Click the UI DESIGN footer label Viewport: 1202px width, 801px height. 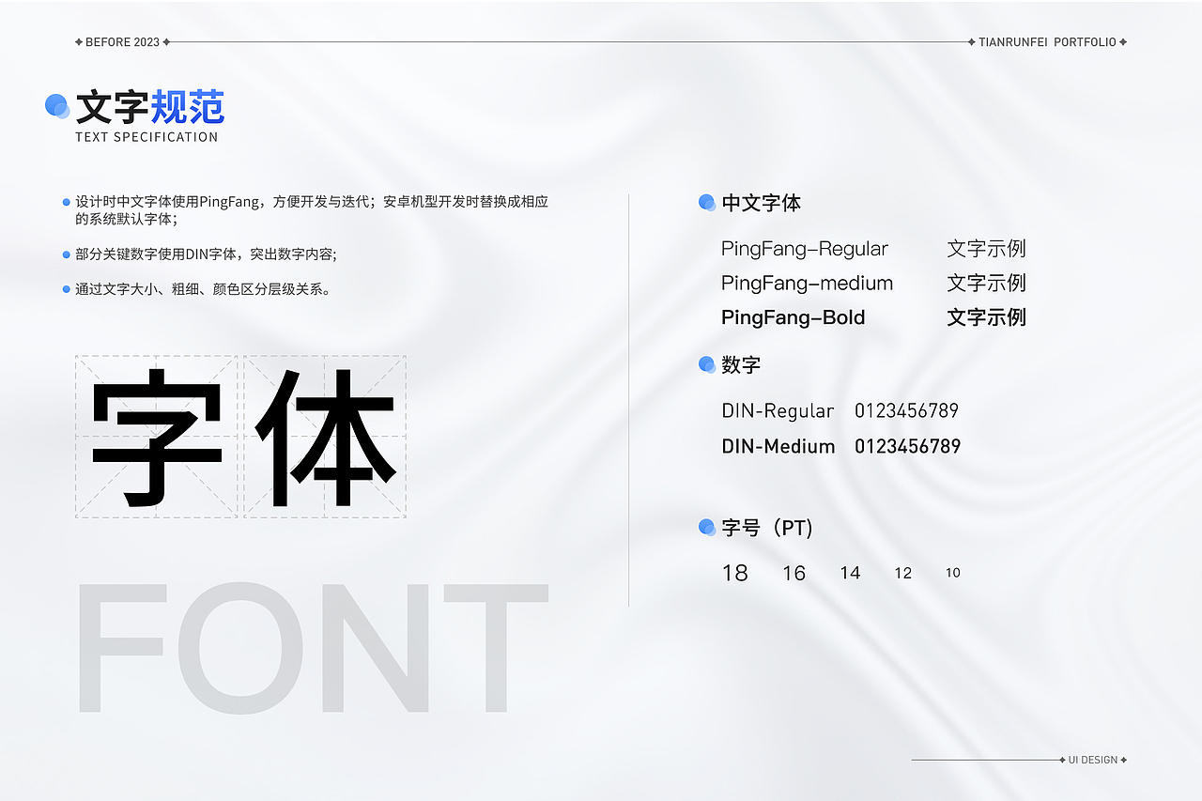tap(1093, 760)
